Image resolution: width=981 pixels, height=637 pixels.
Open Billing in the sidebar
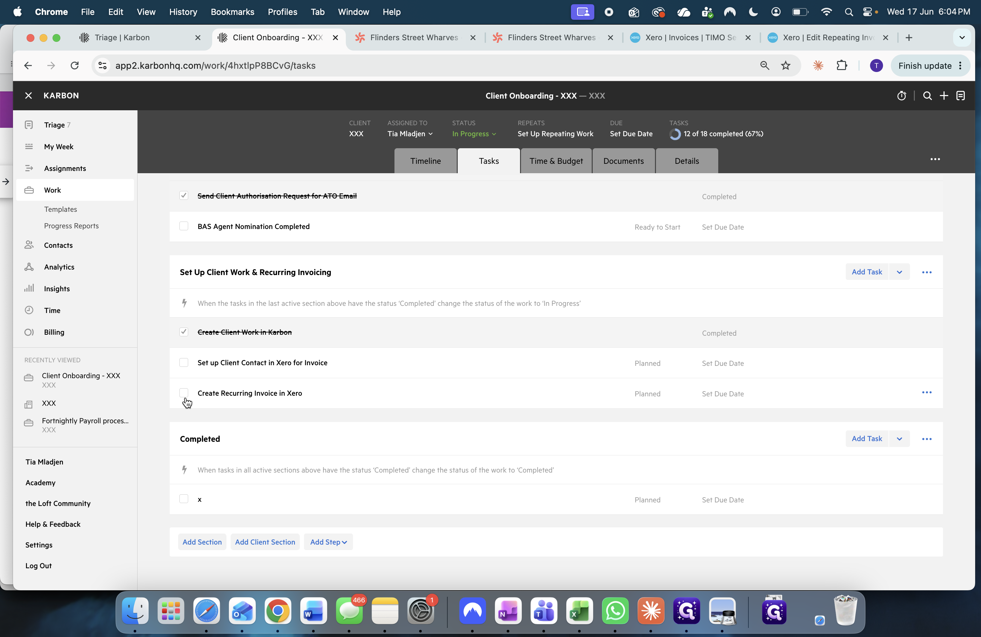75,332
